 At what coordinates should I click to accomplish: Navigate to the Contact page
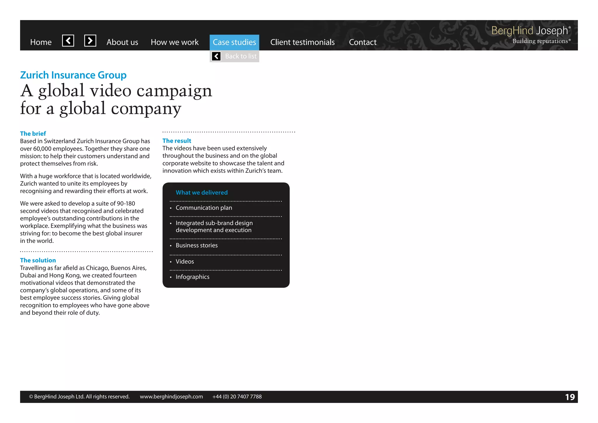pos(363,42)
